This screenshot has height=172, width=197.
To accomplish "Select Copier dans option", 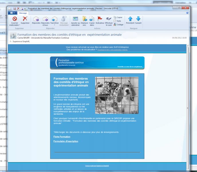I will pos(92,21).
